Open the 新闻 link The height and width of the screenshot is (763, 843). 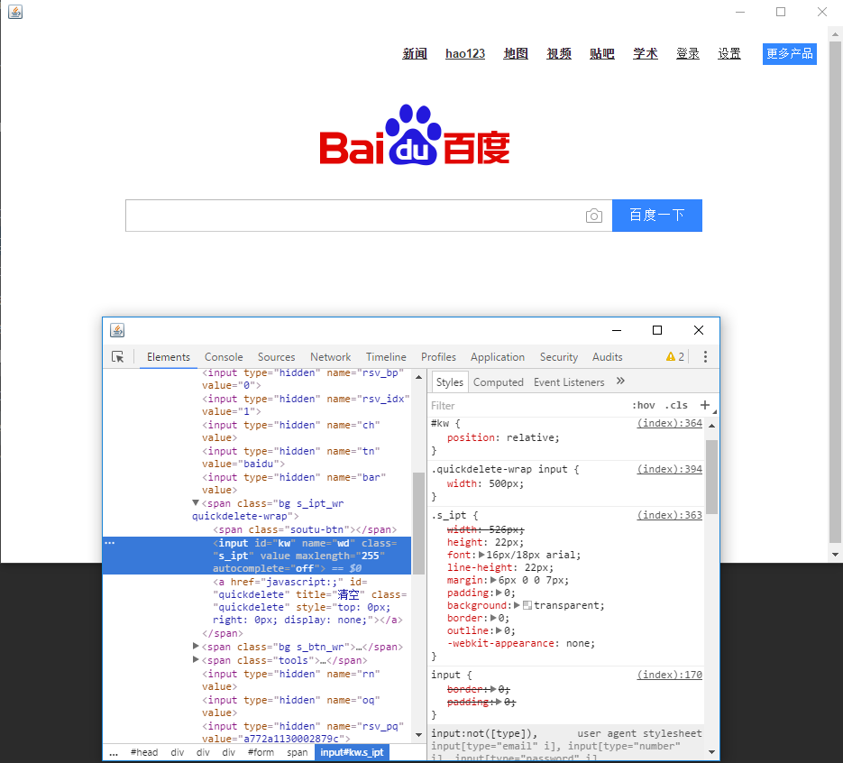point(415,54)
